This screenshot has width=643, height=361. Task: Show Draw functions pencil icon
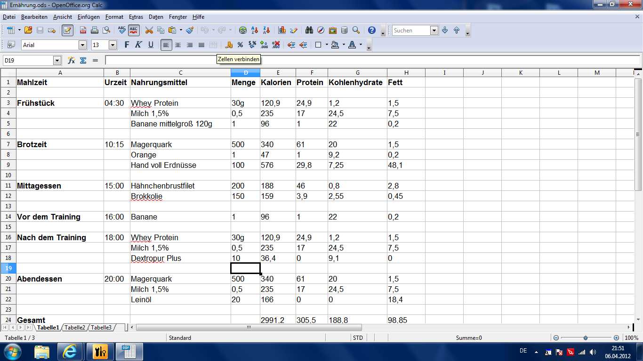tap(294, 30)
